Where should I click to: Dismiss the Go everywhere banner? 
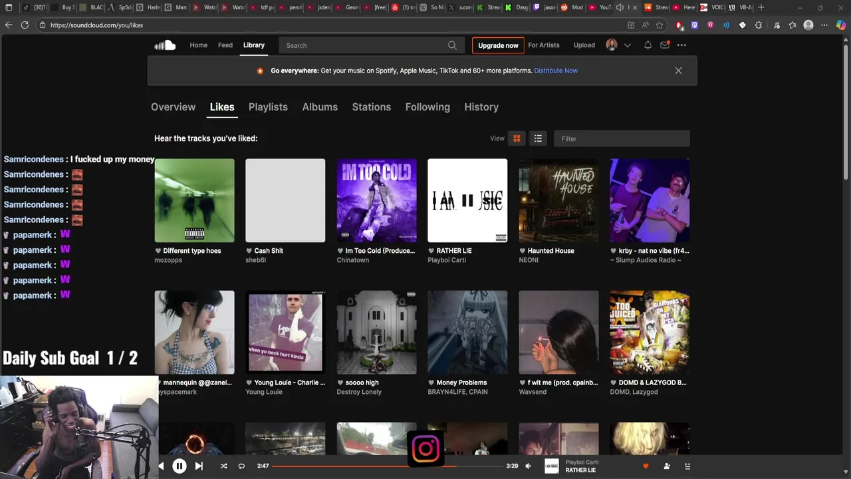pos(678,71)
